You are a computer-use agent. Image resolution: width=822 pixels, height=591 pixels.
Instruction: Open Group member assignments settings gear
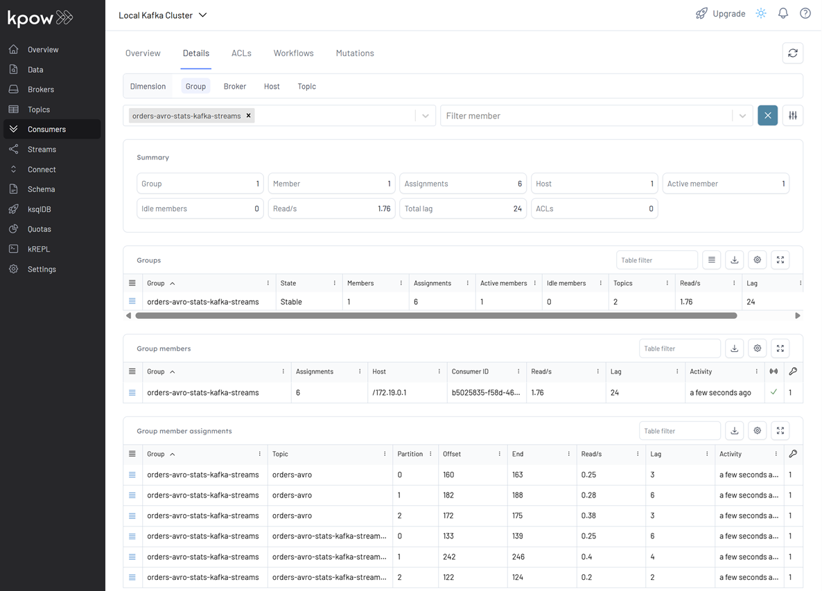[757, 431]
